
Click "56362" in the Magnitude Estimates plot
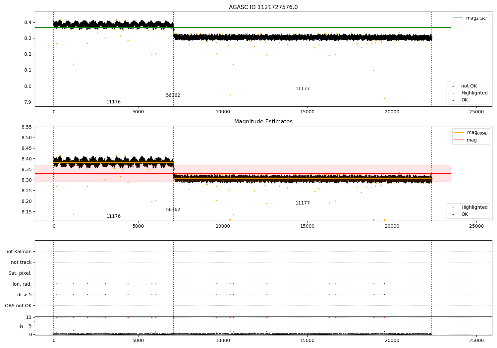point(173,210)
